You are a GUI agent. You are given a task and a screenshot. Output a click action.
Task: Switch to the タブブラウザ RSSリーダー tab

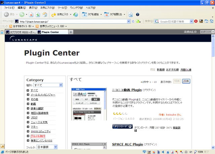tap(21, 32)
